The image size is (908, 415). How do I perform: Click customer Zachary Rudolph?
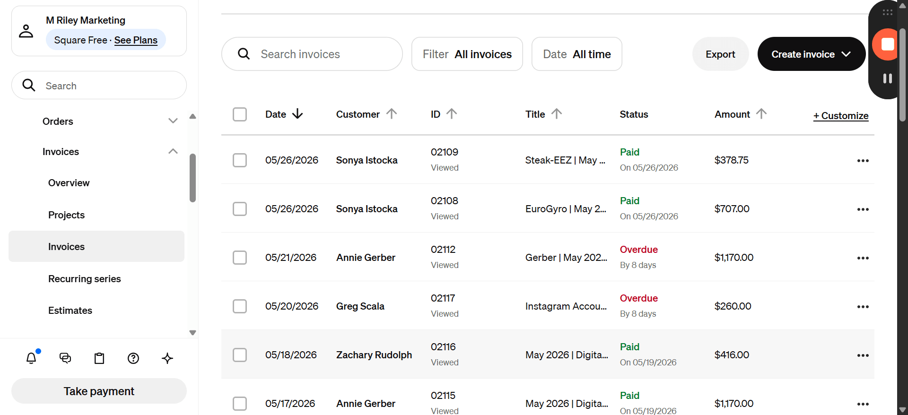[374, 355]
